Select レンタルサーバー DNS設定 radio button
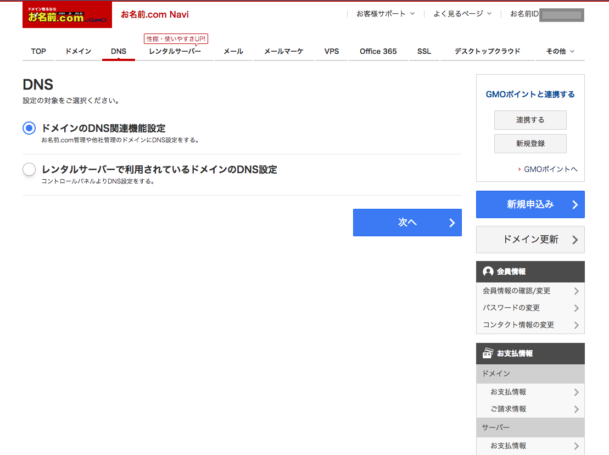Screen dimensions: 609x455 click(29, 169)
